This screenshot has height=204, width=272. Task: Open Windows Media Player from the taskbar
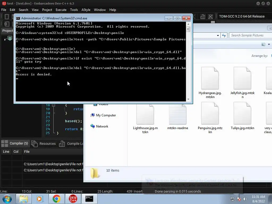tap(40, 199)
